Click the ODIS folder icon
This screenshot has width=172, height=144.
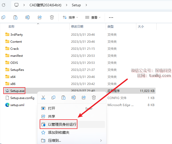pyautogui.click(x=7, y=63)
